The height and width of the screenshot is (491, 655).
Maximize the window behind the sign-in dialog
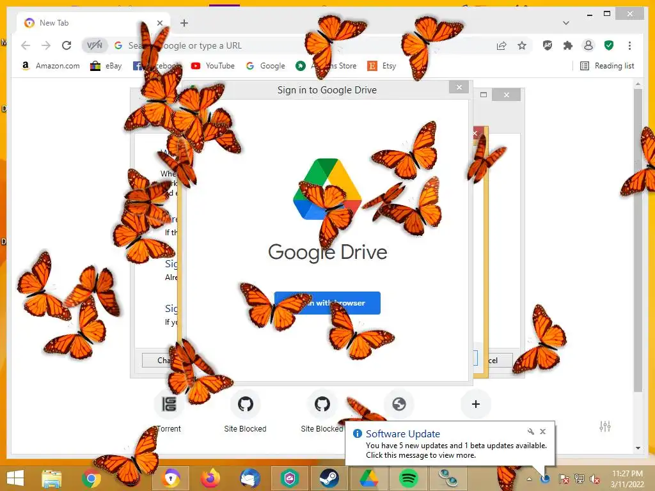[484, 95]
